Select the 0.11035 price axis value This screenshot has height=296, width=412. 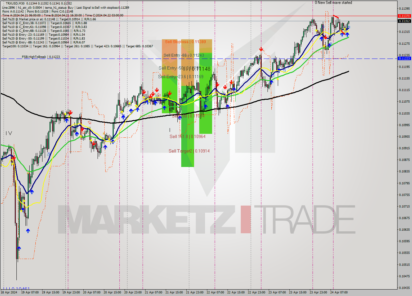[x=404, y=113]
